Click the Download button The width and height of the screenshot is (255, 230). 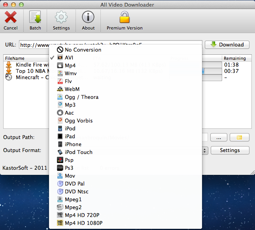[x=227, y=45]
